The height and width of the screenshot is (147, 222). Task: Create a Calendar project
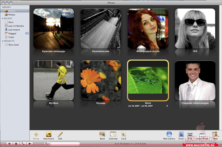point(113,136)
